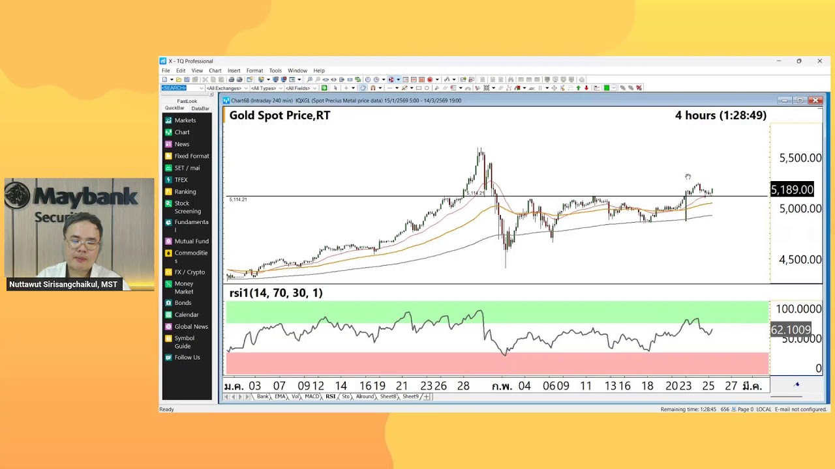Open the Tools menu

click(275, 70)
